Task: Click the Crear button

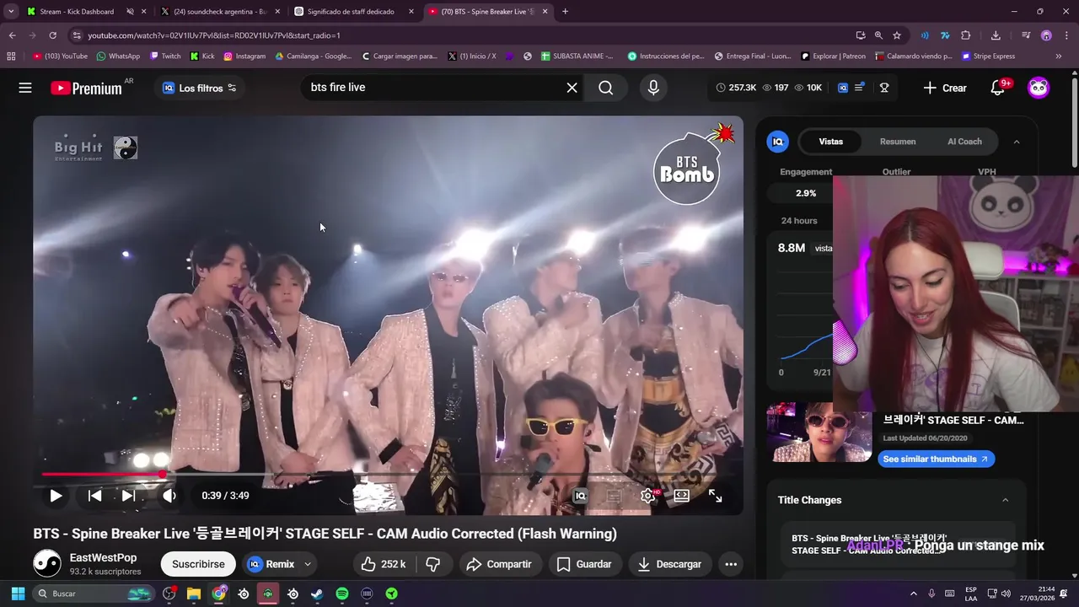Action: click(945, 88)
